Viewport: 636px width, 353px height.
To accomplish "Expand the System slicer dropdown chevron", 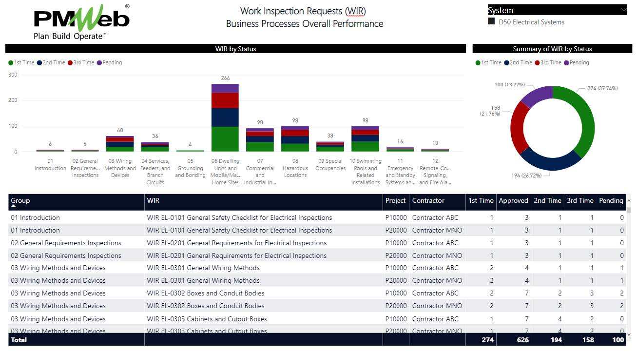I will coord(623,10).
